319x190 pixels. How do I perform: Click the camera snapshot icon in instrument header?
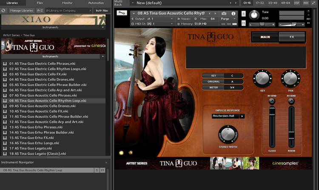point(224,14)
